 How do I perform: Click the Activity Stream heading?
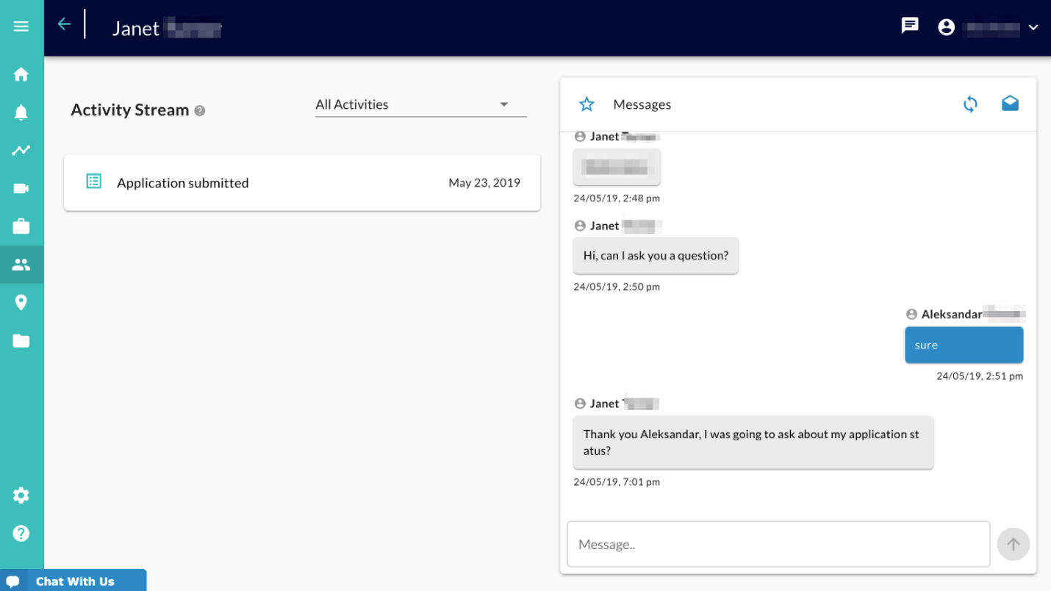click(130, 110)
